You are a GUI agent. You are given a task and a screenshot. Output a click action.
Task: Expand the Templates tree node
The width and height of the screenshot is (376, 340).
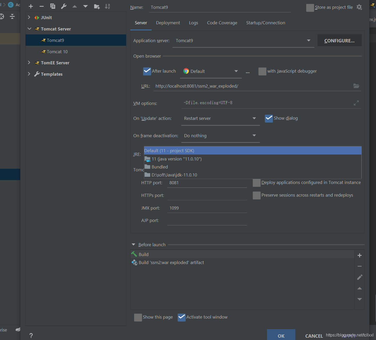(29, 74)
